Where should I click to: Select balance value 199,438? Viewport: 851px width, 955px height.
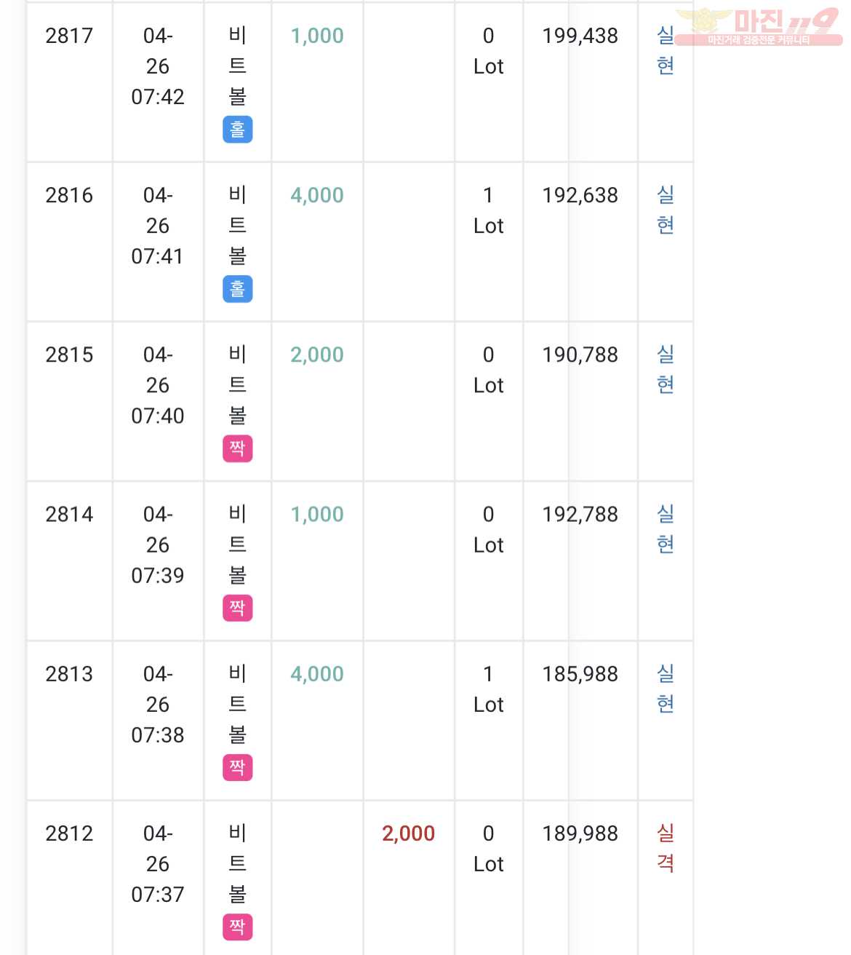[x=580, y=36]
